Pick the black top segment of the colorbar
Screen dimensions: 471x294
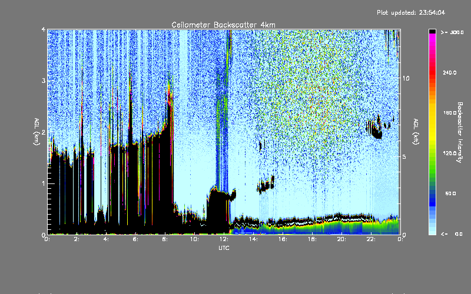click(432, 31)
